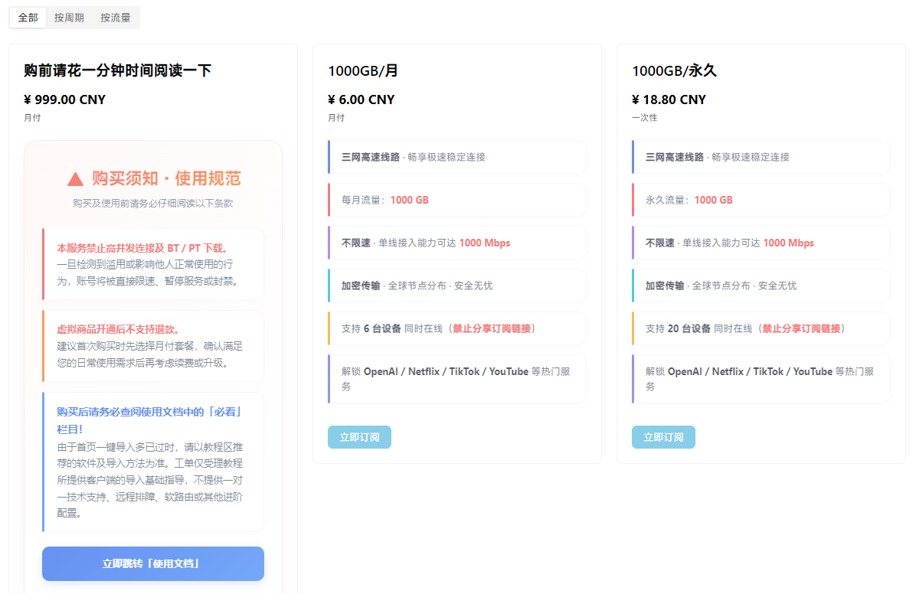Switch to the 按周期 tab
The image size is (916, 594).
(x=69, y=18)
